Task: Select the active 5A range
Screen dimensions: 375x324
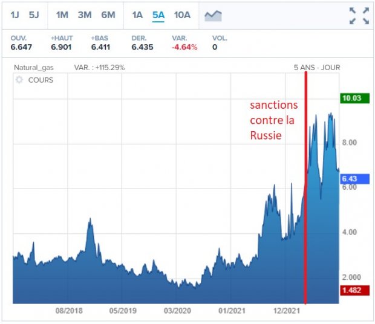Action: [x=158, y=15]
